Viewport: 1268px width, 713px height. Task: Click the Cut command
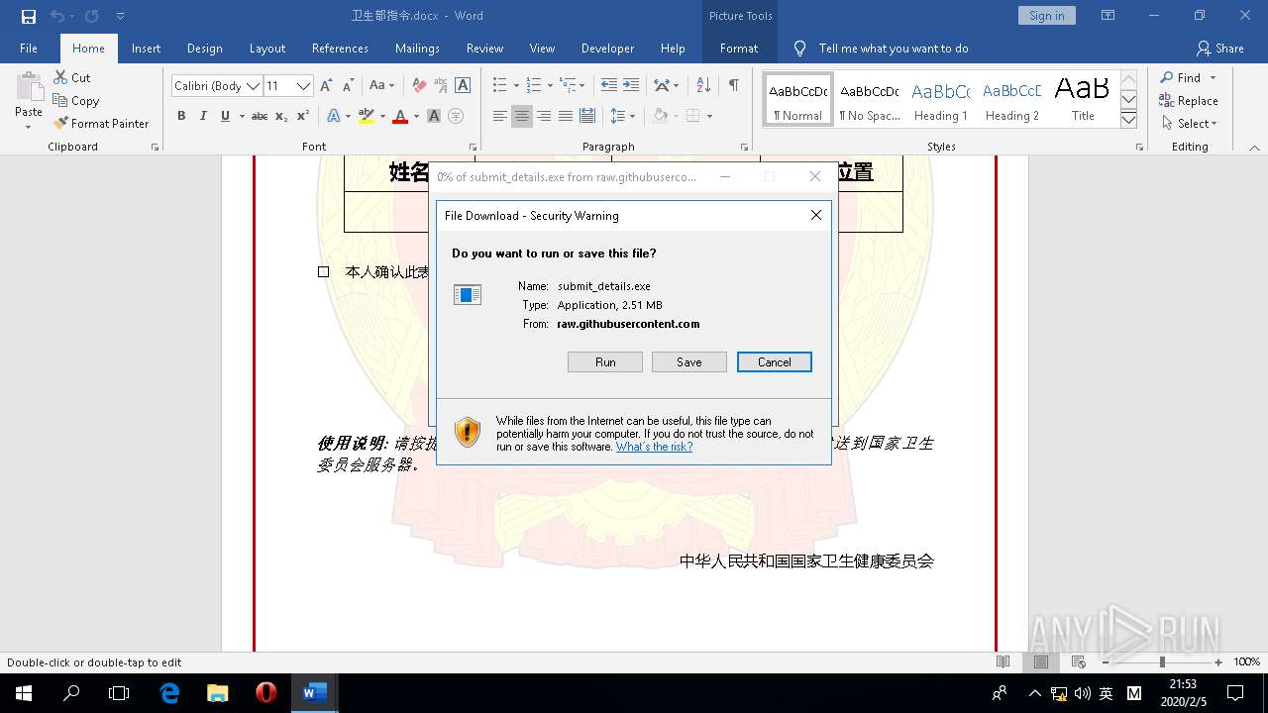(x=72, y=77)
